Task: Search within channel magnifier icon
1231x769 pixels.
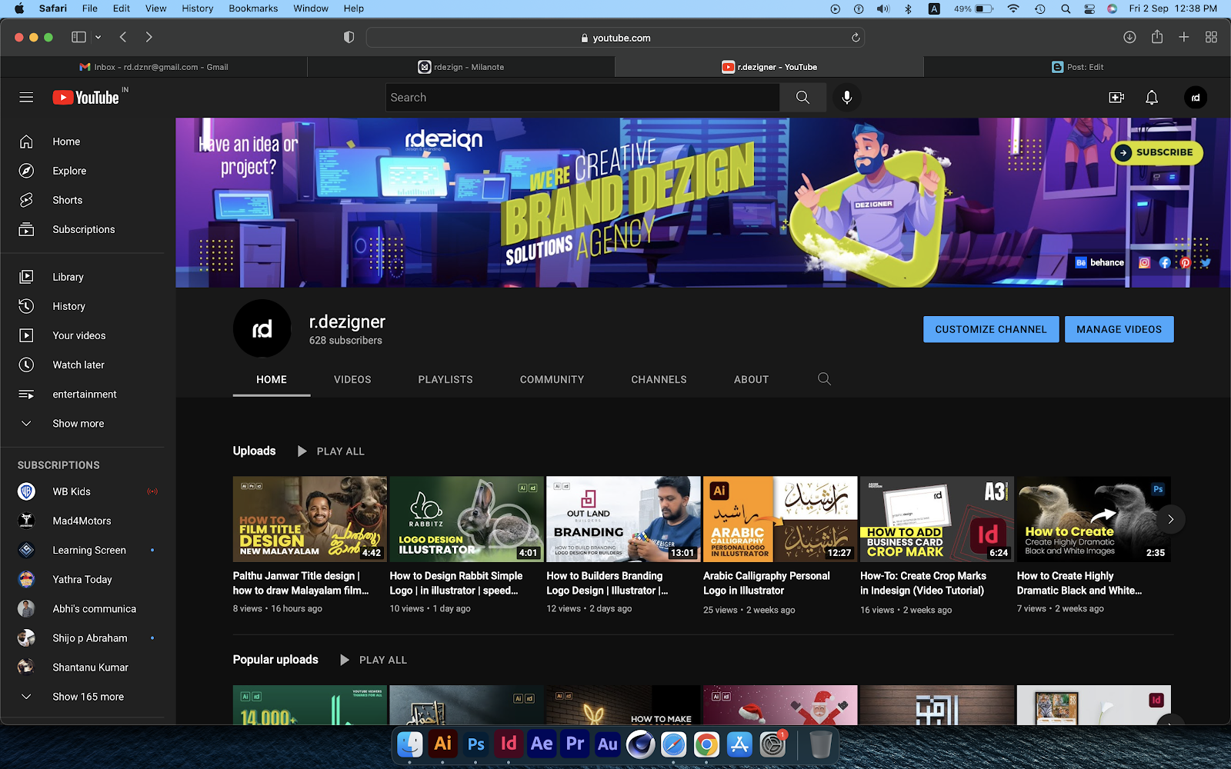Action: [x=824, y=379]
